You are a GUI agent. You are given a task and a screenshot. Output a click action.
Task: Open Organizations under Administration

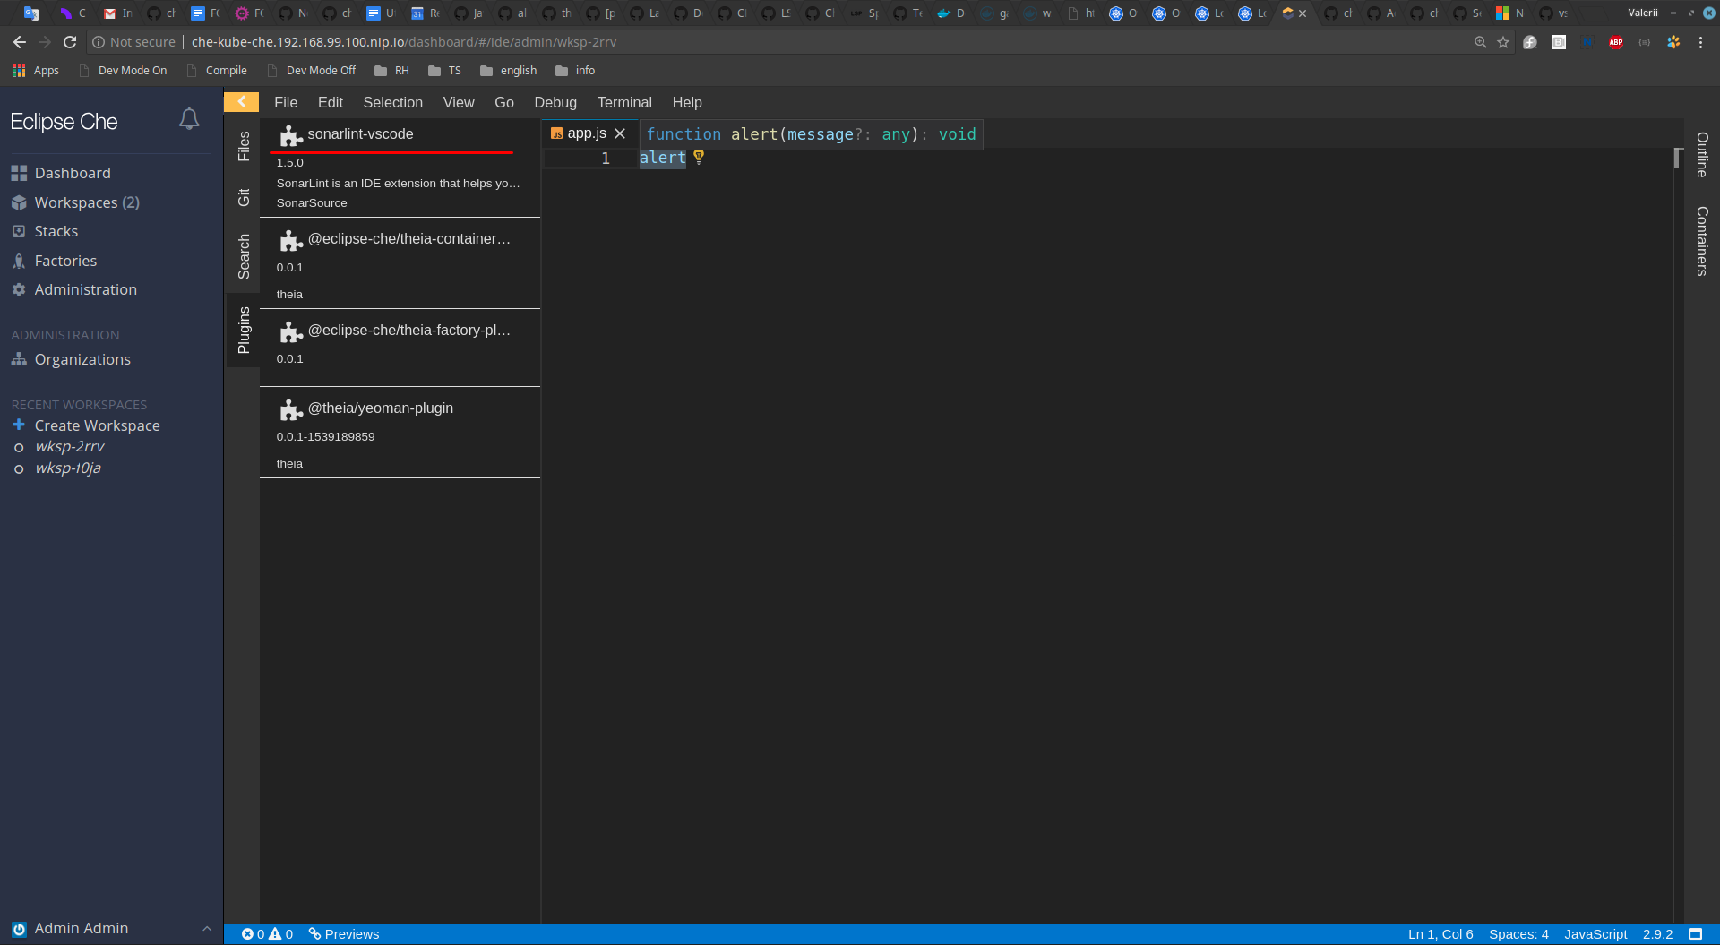click(x=82, y=358)
